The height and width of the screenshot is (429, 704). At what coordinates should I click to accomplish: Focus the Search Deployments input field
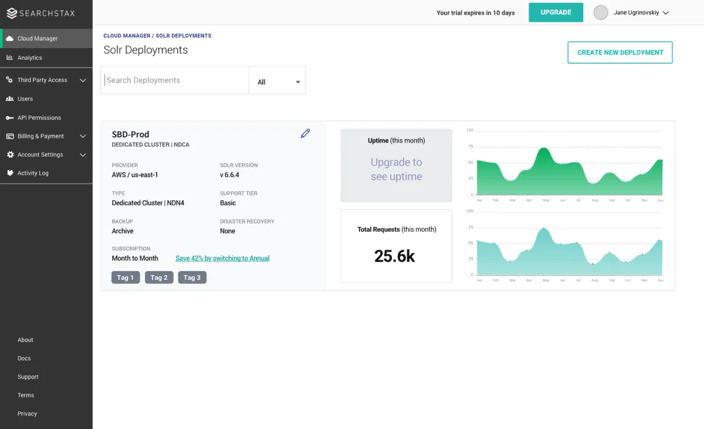(x=175, y=80)
